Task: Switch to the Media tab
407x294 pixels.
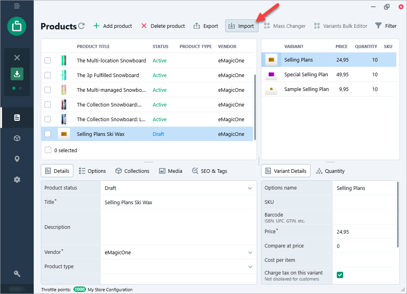Action: tap(171, 171)
